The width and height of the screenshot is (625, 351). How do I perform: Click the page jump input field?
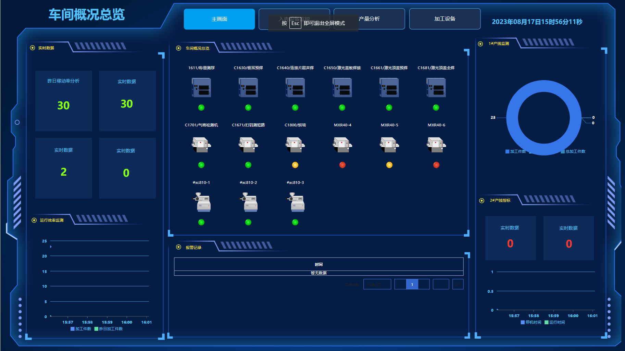click(x=441, y=284)
